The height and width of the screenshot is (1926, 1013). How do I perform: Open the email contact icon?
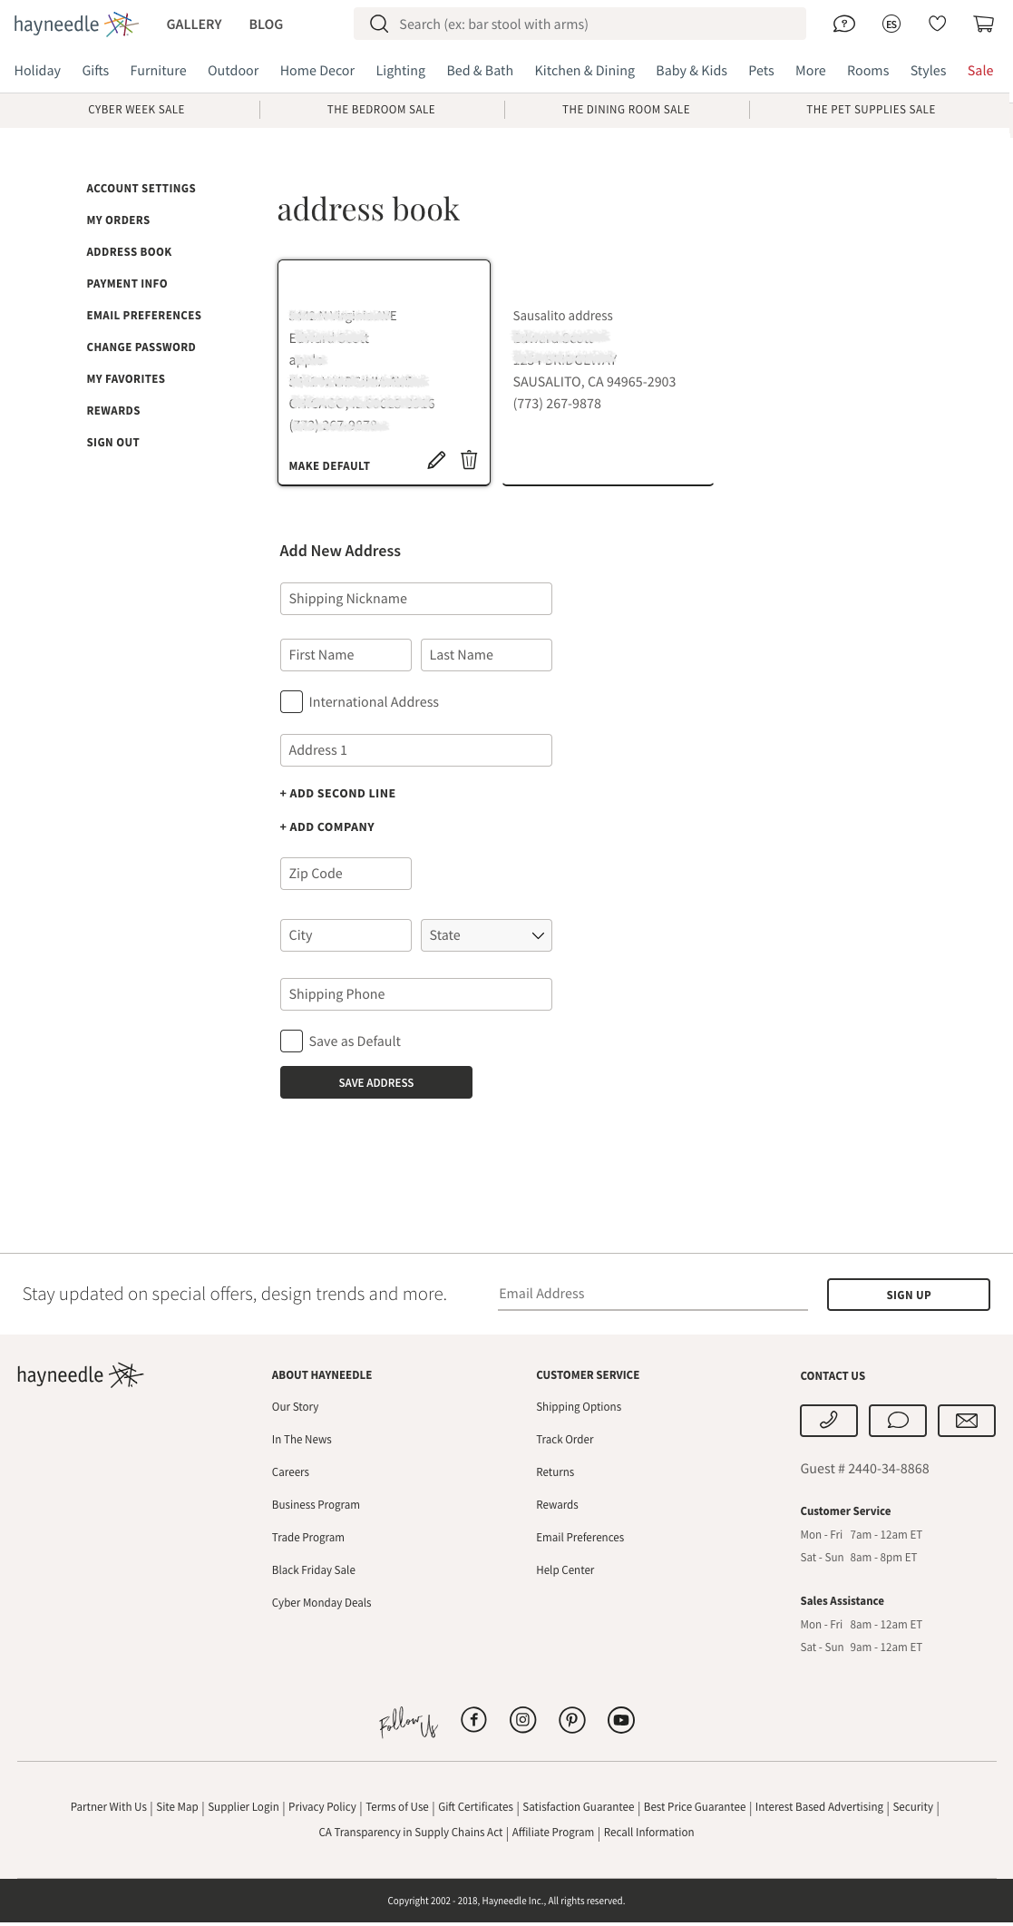(x=965, y=1421)
